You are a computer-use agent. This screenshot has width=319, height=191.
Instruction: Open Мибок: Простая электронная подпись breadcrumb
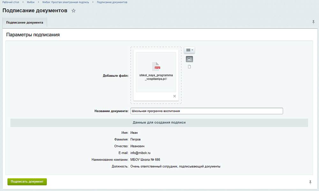coord(66,2)
